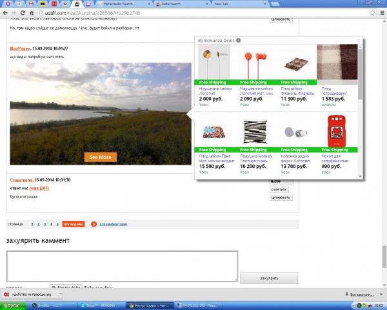Go to comments page 3
This screenshot has width=387, height=310.
click(x=45, y=224)
